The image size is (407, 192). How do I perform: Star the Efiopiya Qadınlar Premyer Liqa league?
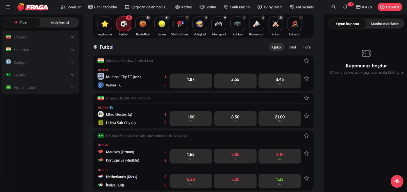(x=306, y=98)
